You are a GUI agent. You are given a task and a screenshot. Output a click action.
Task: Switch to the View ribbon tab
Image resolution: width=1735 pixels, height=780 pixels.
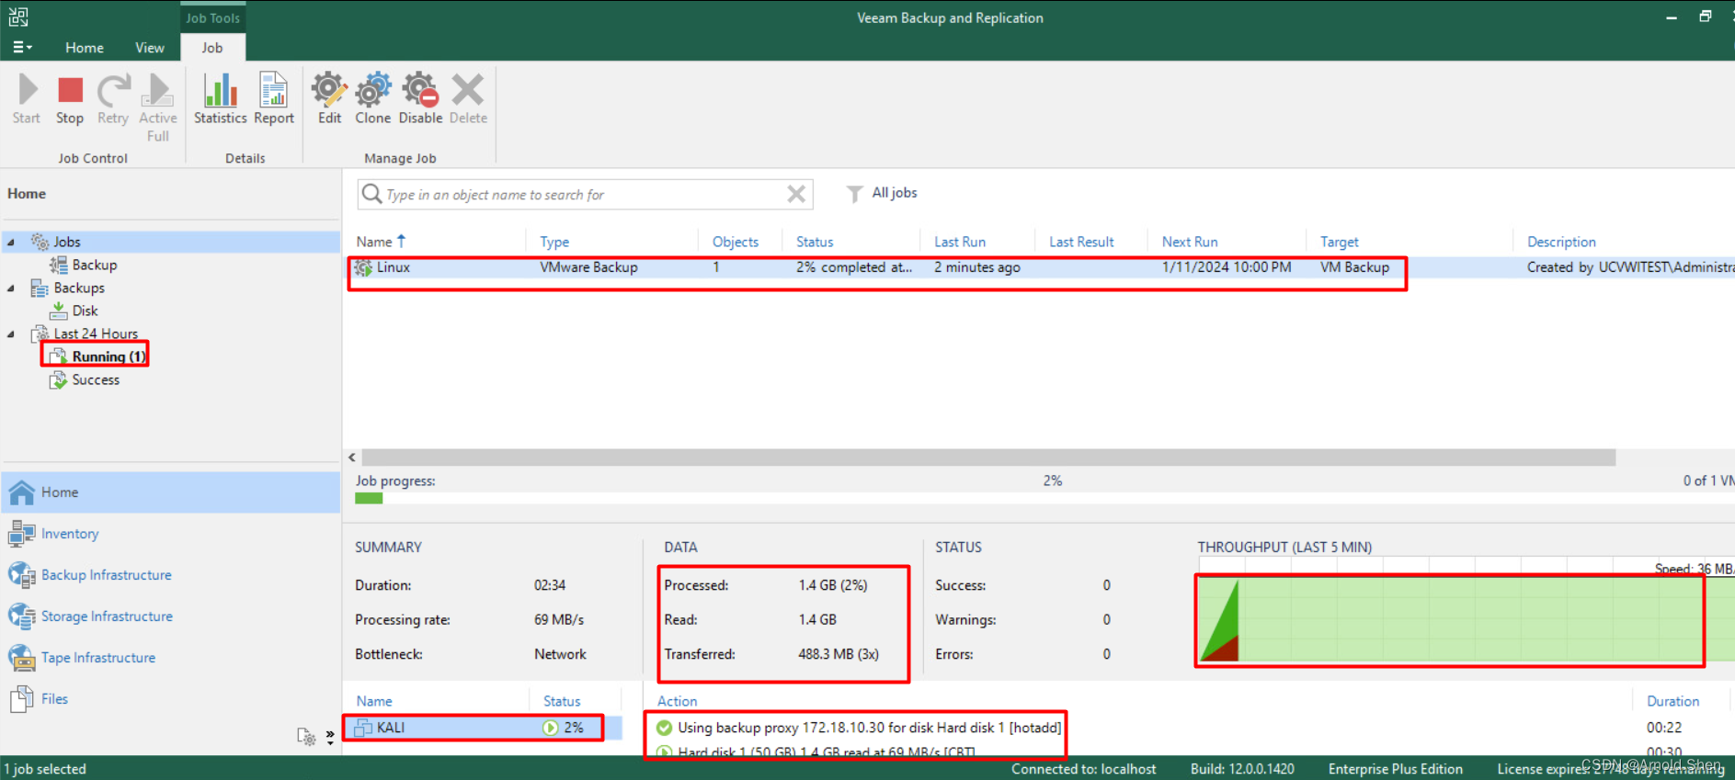point(150,48)
